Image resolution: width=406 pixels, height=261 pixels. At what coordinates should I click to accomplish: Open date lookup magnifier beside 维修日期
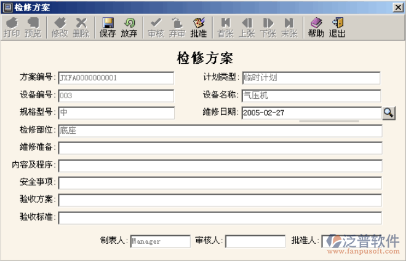389,113
